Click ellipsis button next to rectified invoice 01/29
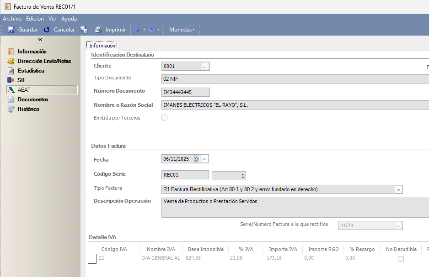This screenshot has height=277, width=429. coord(398,226)
